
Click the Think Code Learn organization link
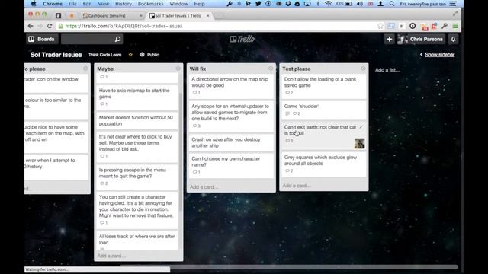tap(105, 55)
